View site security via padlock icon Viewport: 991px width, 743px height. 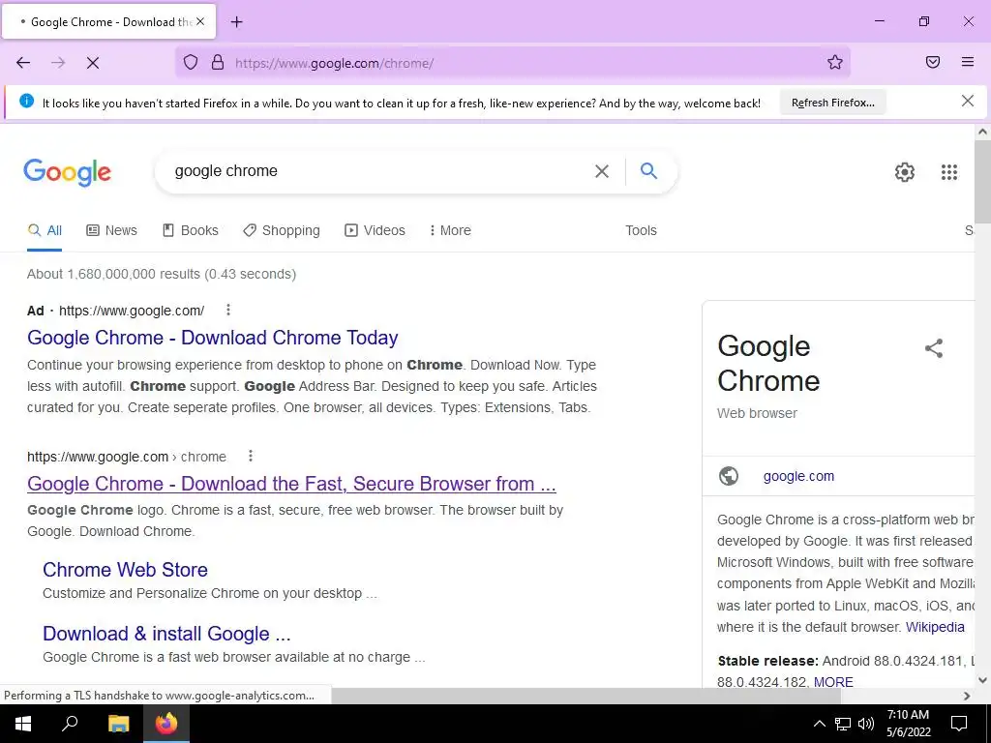tap(218, 62)
